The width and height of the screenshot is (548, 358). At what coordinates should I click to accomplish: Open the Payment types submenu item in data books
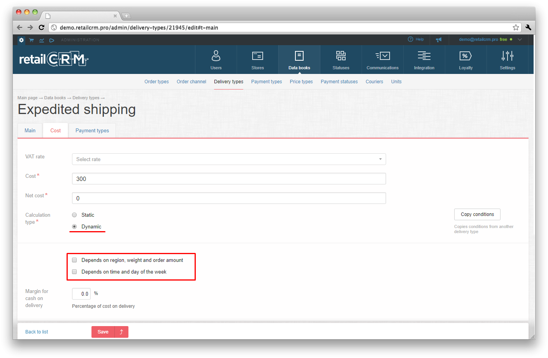267,82
